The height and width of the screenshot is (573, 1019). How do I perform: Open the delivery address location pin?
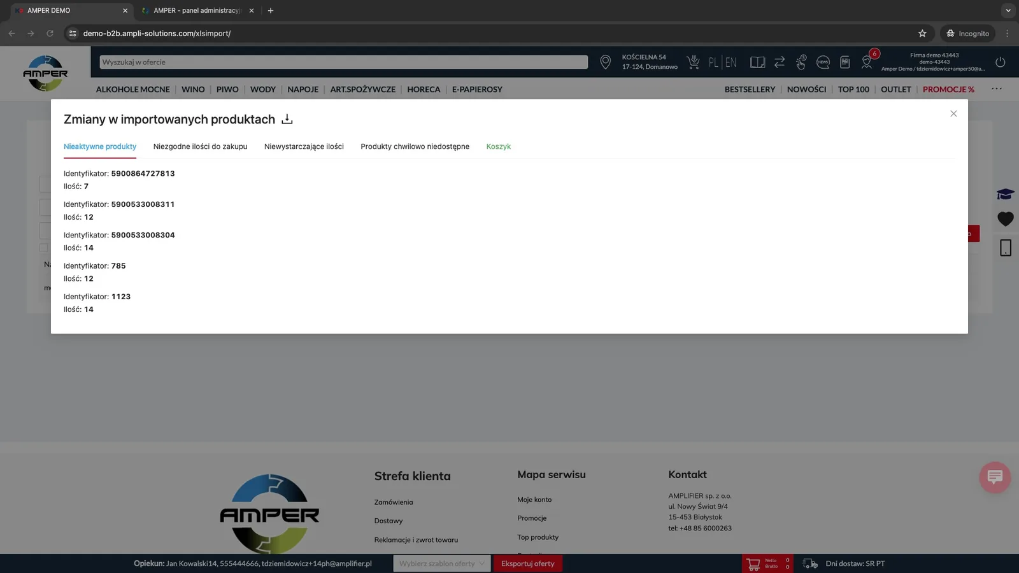coord(605,62)
